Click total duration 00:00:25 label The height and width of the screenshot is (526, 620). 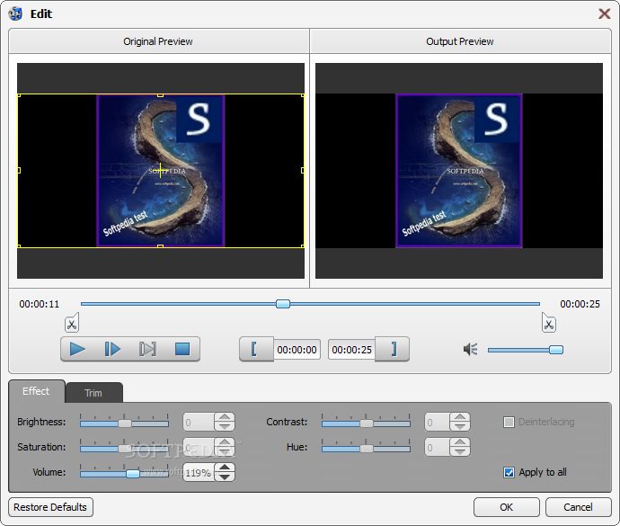click(x=580, y=304)
